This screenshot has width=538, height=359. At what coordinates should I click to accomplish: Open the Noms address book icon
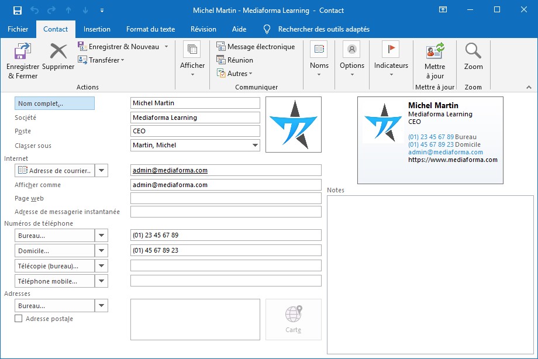(319, 50)
